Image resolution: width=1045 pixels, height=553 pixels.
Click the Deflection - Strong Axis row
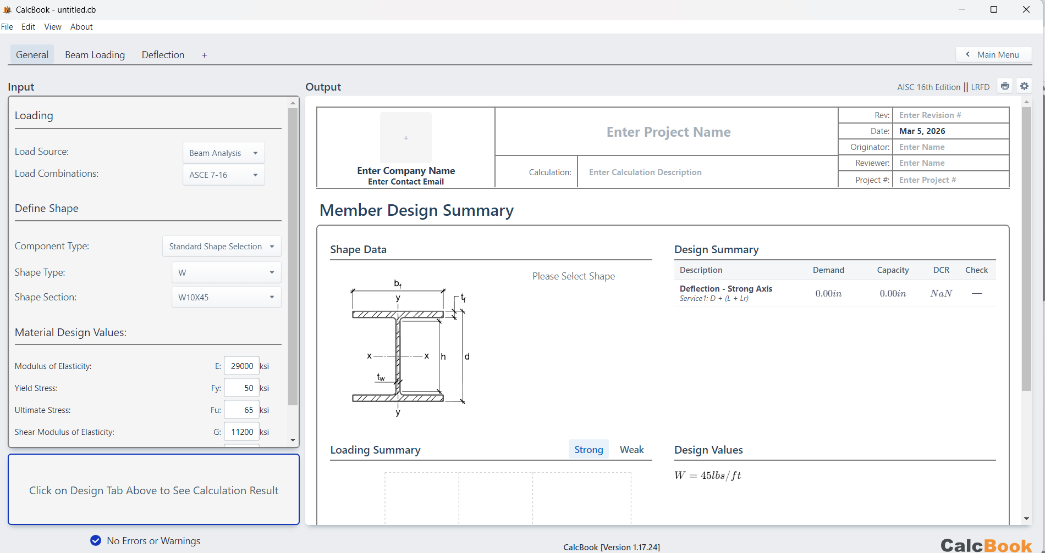pos(835,293)
